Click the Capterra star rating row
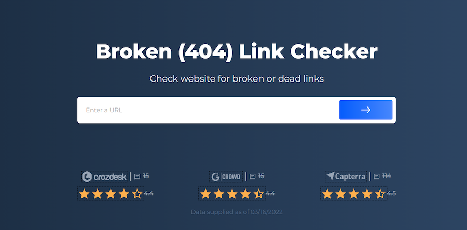The width and height of the screenshot is (467, 230). coord(354,194)
